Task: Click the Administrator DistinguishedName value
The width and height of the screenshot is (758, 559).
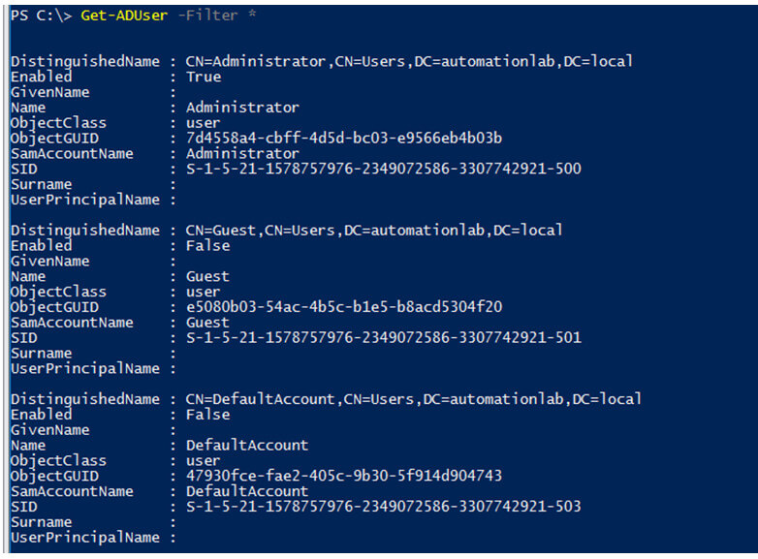Action: 409,61
